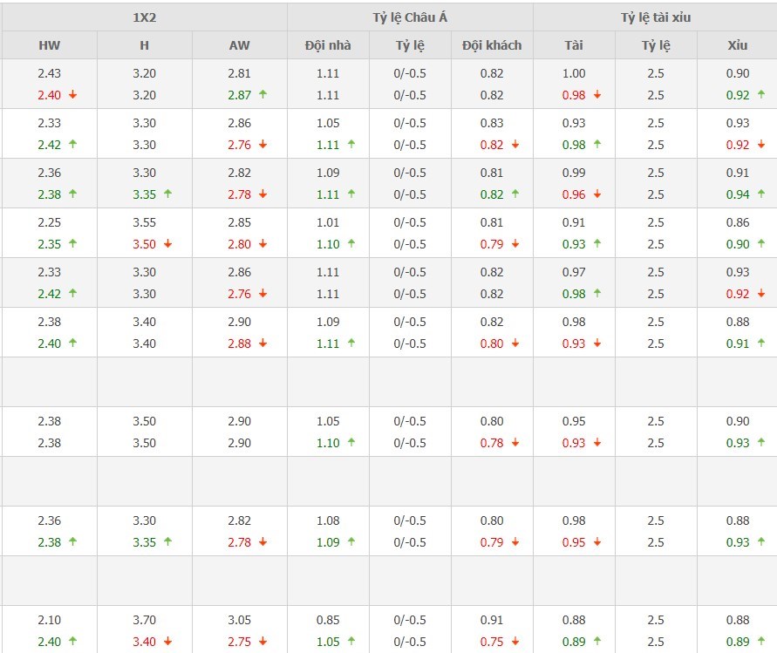Click the red down arrow beside HW 2.40
The width and height of the screenshot is (777, 653).
pos(72,95)
